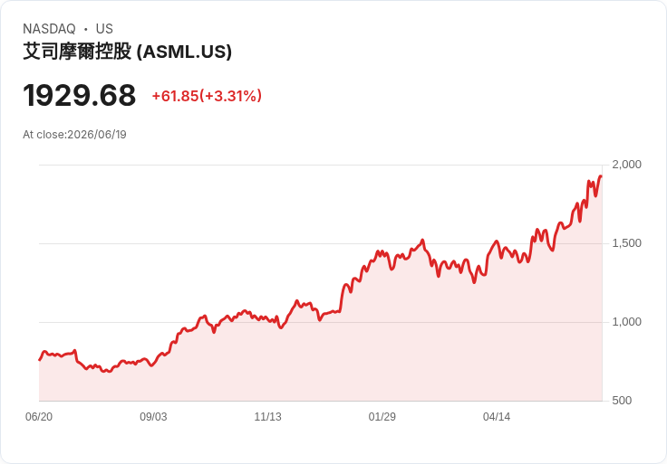667x464 pixels.
Task: Click the 06/20 x-axis date label
Action: 39,416
